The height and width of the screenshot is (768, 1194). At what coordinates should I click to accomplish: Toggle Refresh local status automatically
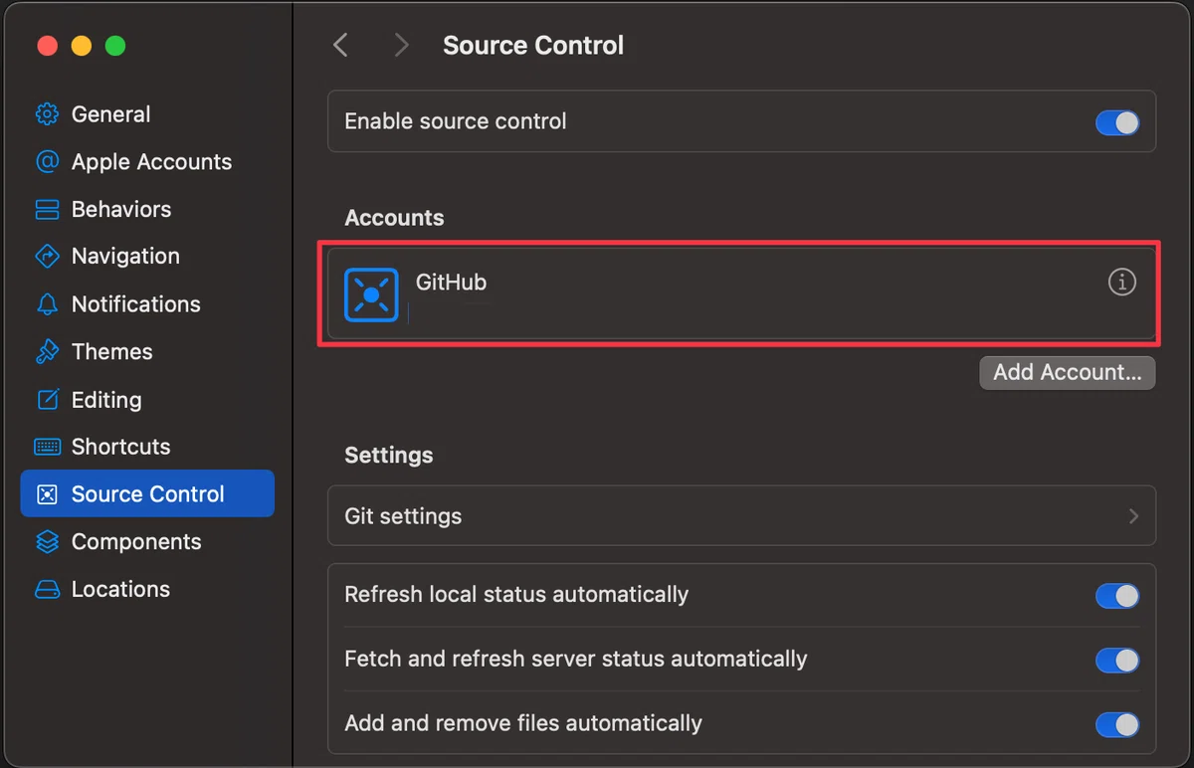tap(1117, 596)
